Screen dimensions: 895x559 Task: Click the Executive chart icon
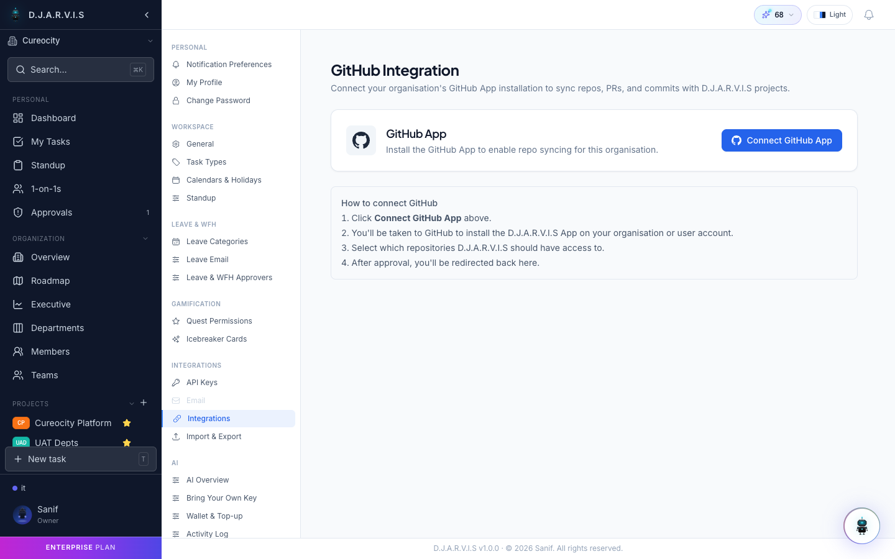pyautogui.click(x=18, y=304)
